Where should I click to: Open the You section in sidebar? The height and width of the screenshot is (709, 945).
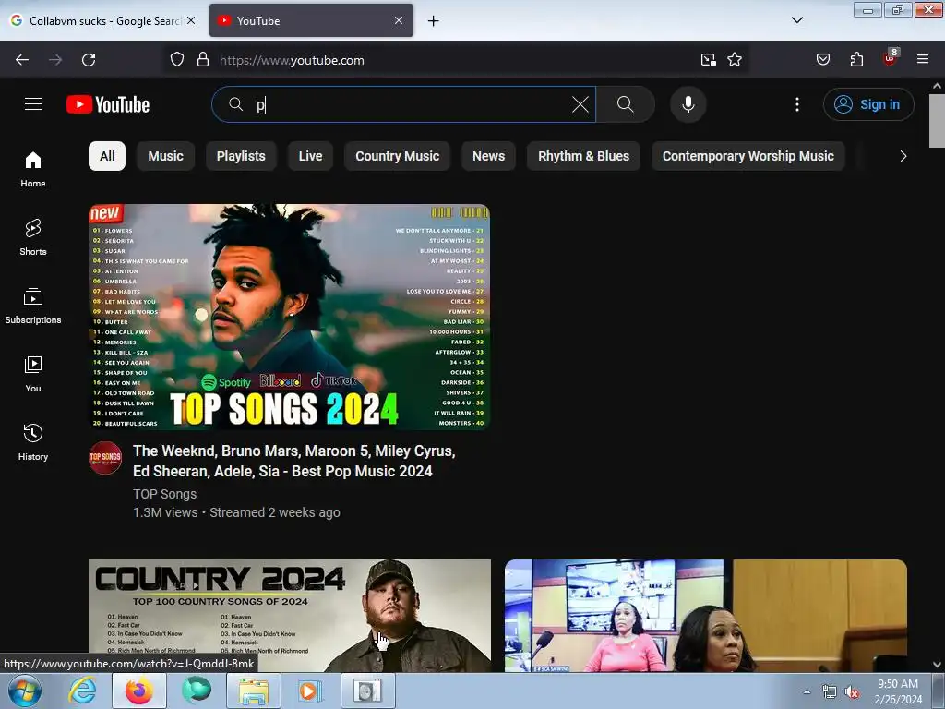[33, 375]
